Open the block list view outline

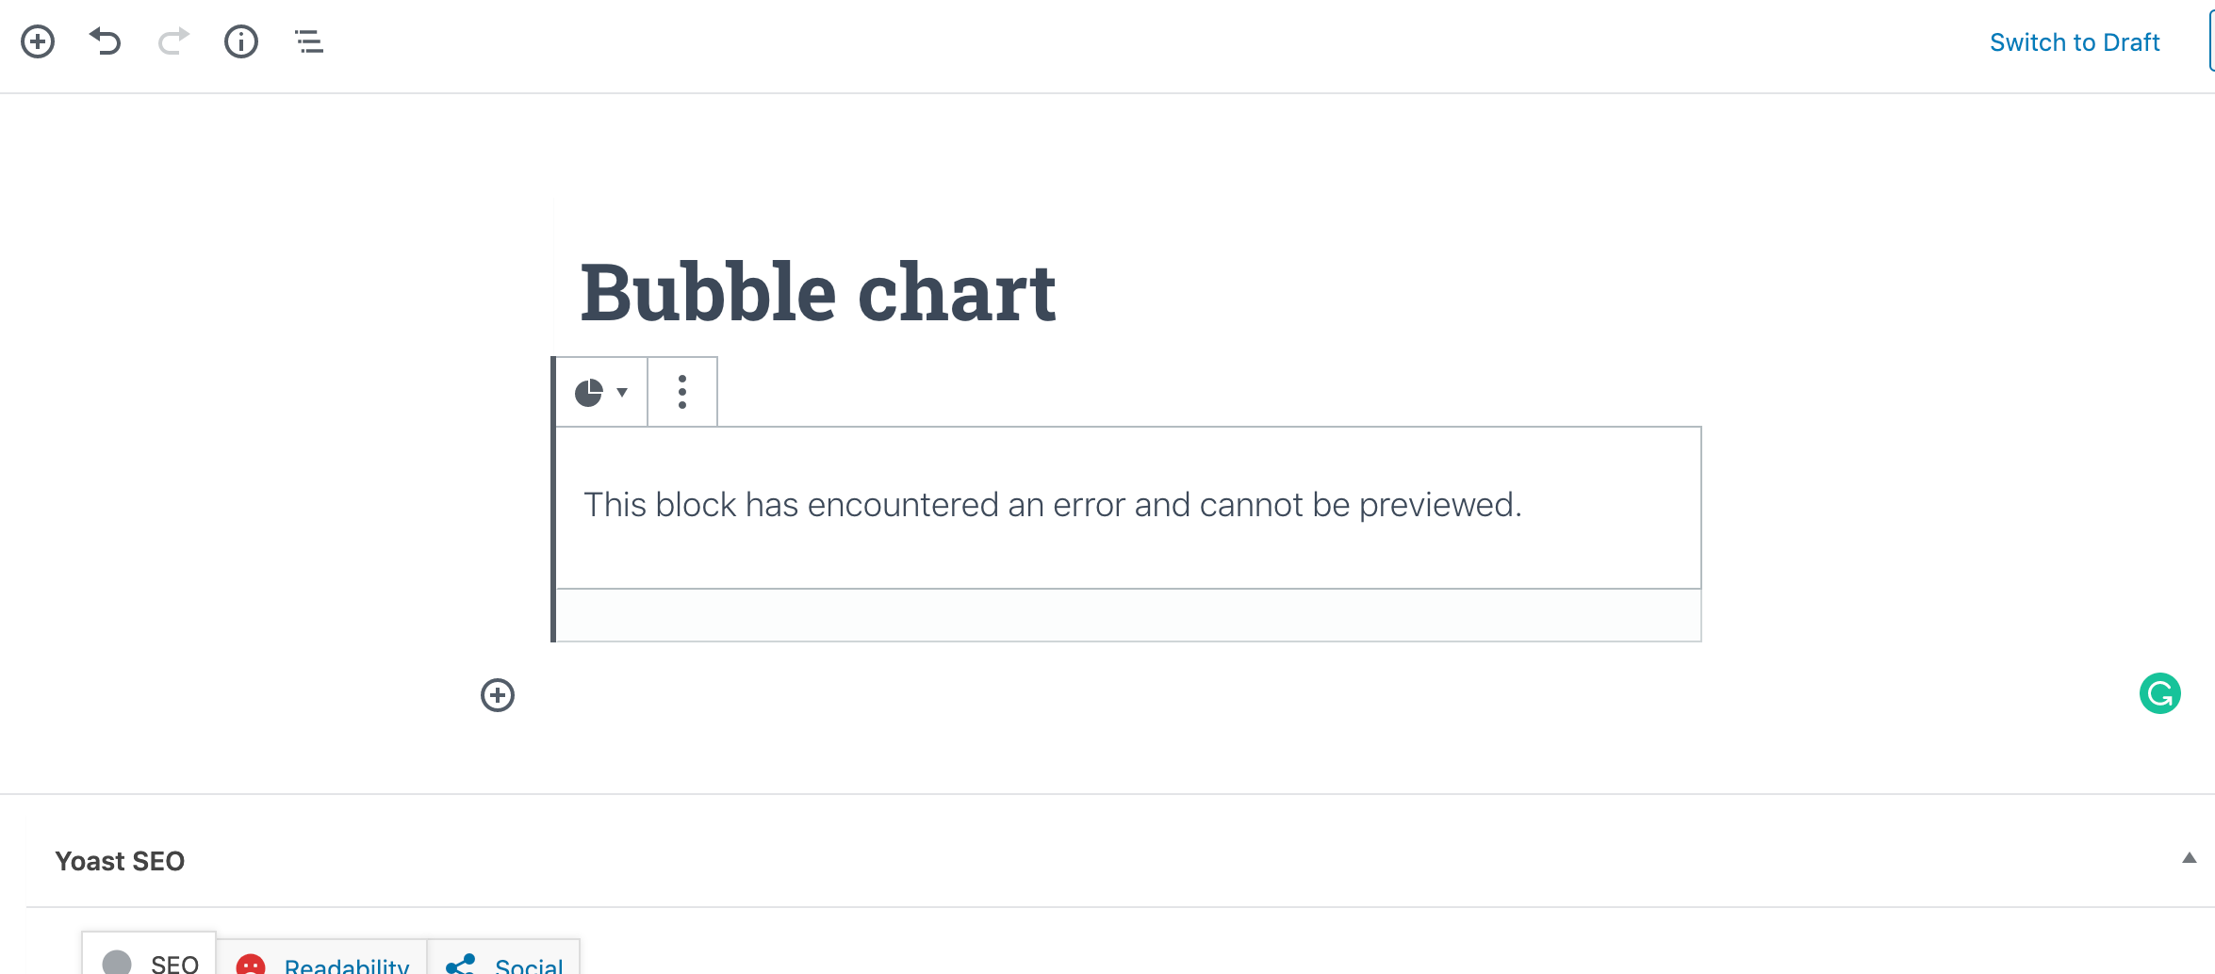pos(307,41)
